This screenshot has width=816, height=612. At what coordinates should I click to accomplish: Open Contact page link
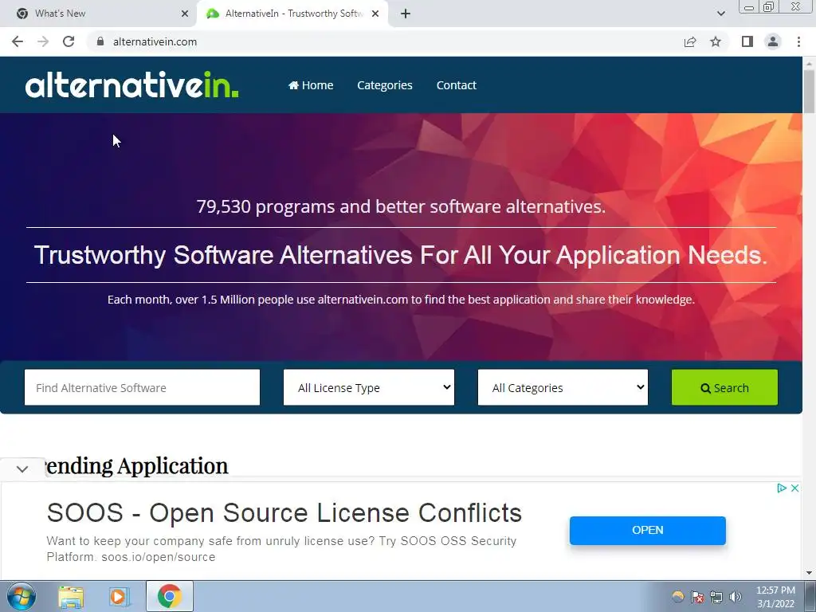[x=457, y=84]
